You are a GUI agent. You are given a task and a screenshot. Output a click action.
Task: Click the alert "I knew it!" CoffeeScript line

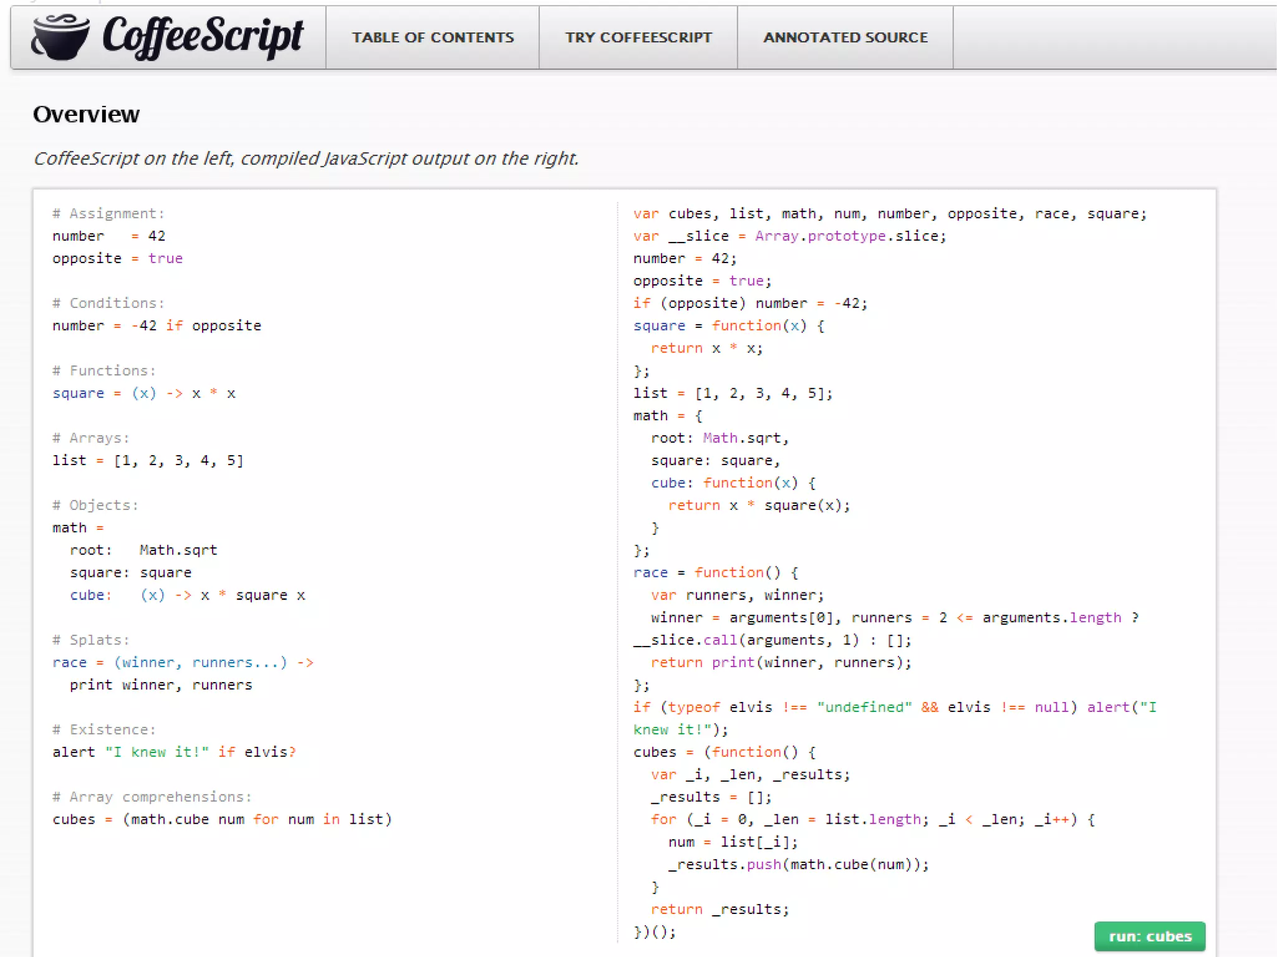(x=173, y=753)
